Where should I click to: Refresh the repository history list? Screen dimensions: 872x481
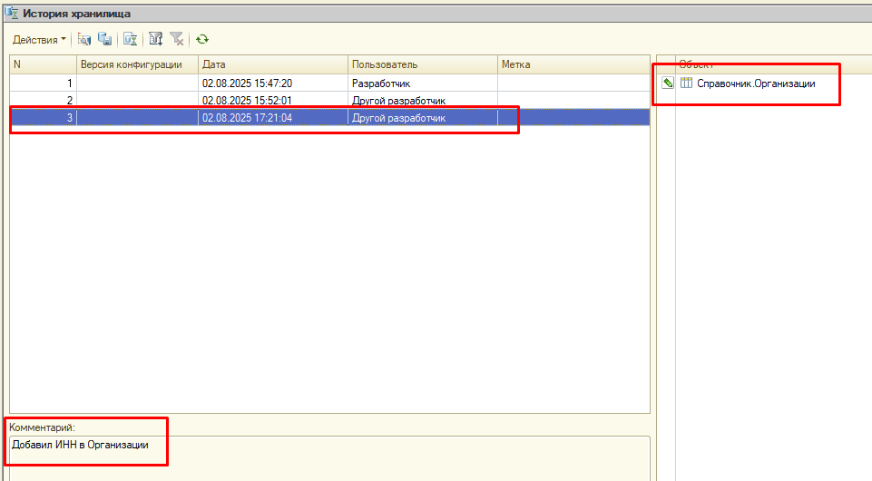click(201, 39)
